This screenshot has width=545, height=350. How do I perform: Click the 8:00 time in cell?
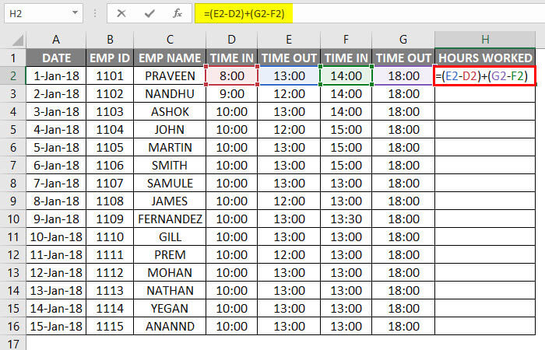click(x=231, y=75)
